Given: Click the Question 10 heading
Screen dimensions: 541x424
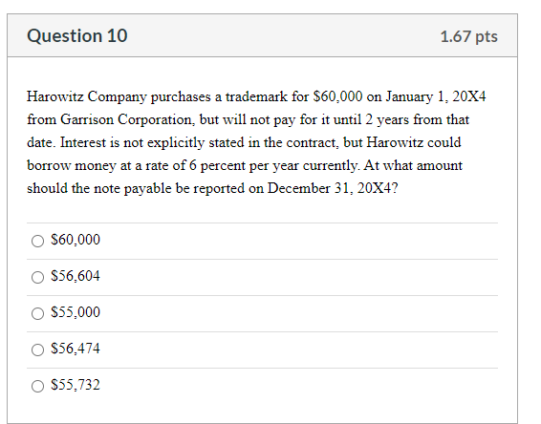Looking at the screenshot, I should pos(77,36).
